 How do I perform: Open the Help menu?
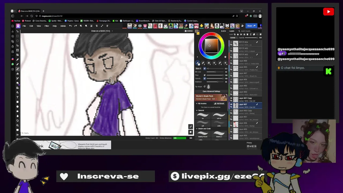(x=55, y=26)
